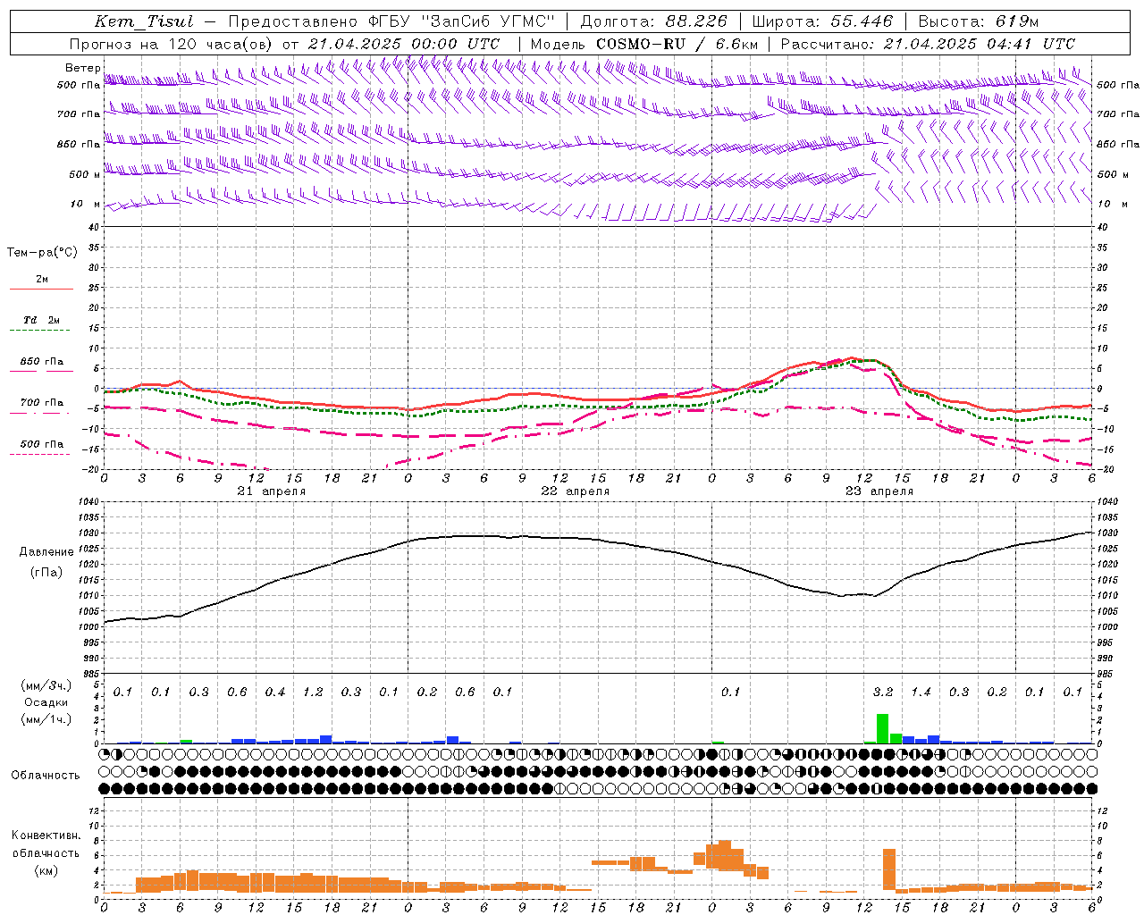Click the 1.2 precipitation value
The image size is (1144, 915).
pyautogui.click(x=313, y=693)
